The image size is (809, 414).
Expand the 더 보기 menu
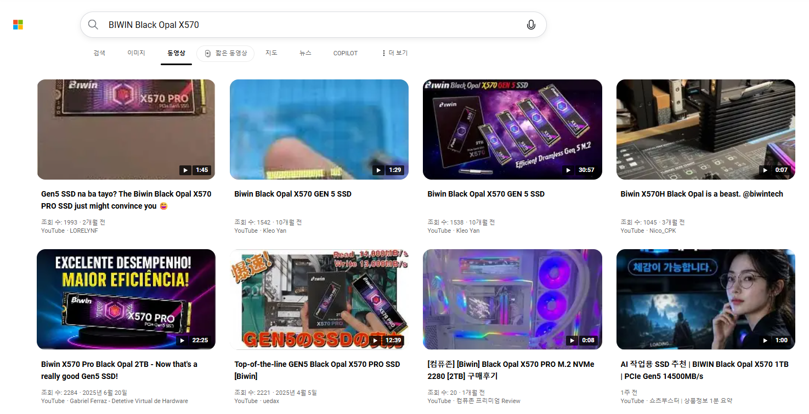point(394,53)
